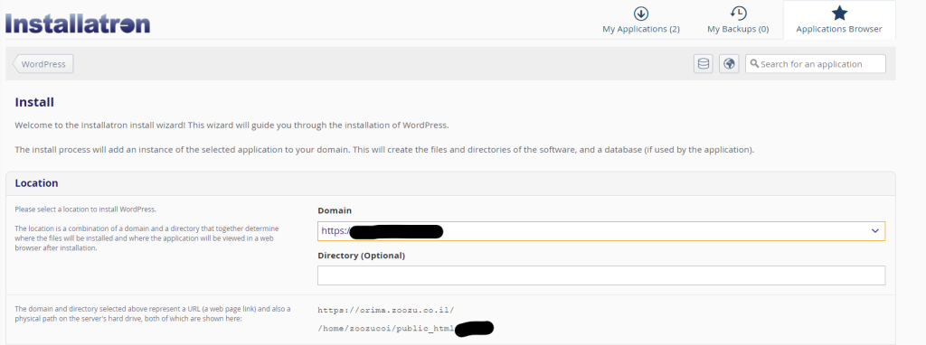Click the Directory (Optional) label

pos(362,256)
